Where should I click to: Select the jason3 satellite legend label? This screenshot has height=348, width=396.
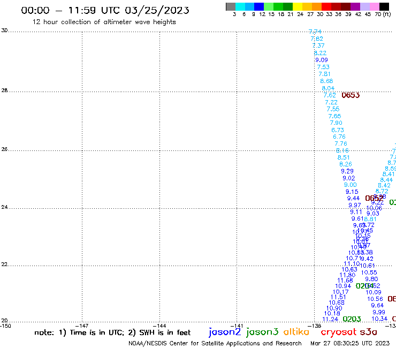[262, 332]
